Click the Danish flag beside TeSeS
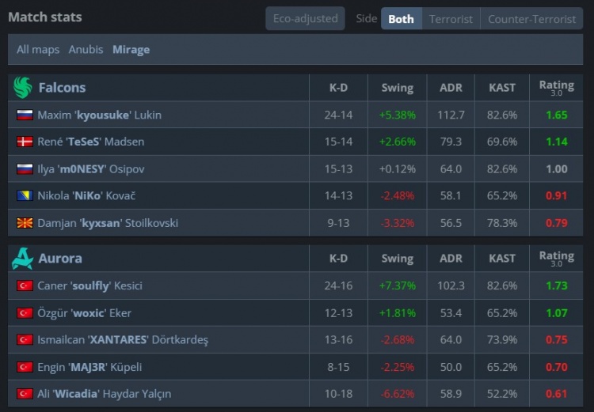The height and width of the screenshot is (412, 594). tap(25, 142)
